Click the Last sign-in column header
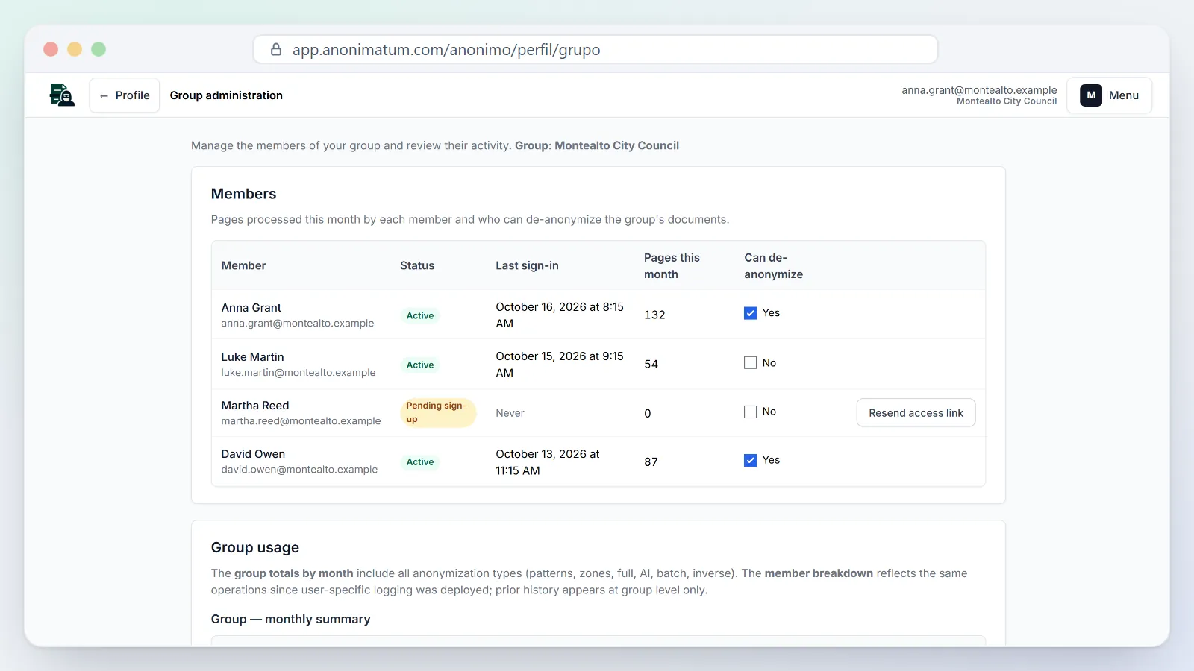Screen dimensions: 1194x671 527,265
